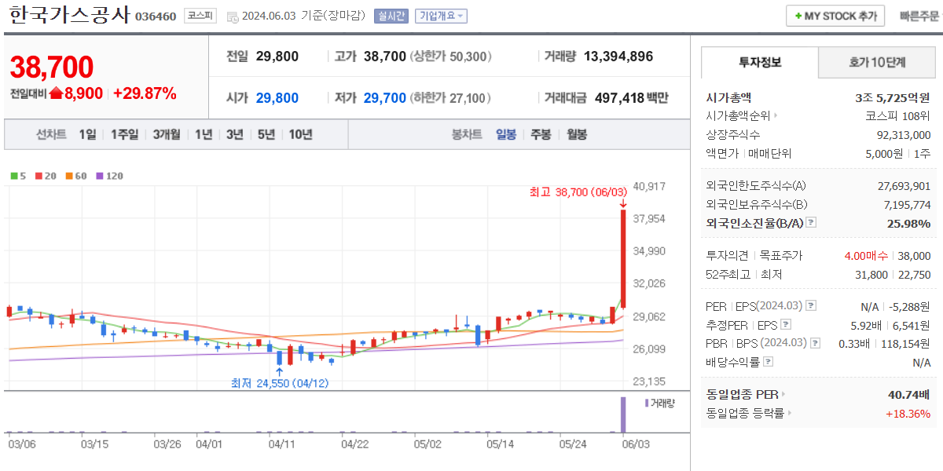Click the 시가총액 value 3조 5,725억원
The height and width of the screenshot is (471, 943).
pyautogui.click(x=893, y=97)
